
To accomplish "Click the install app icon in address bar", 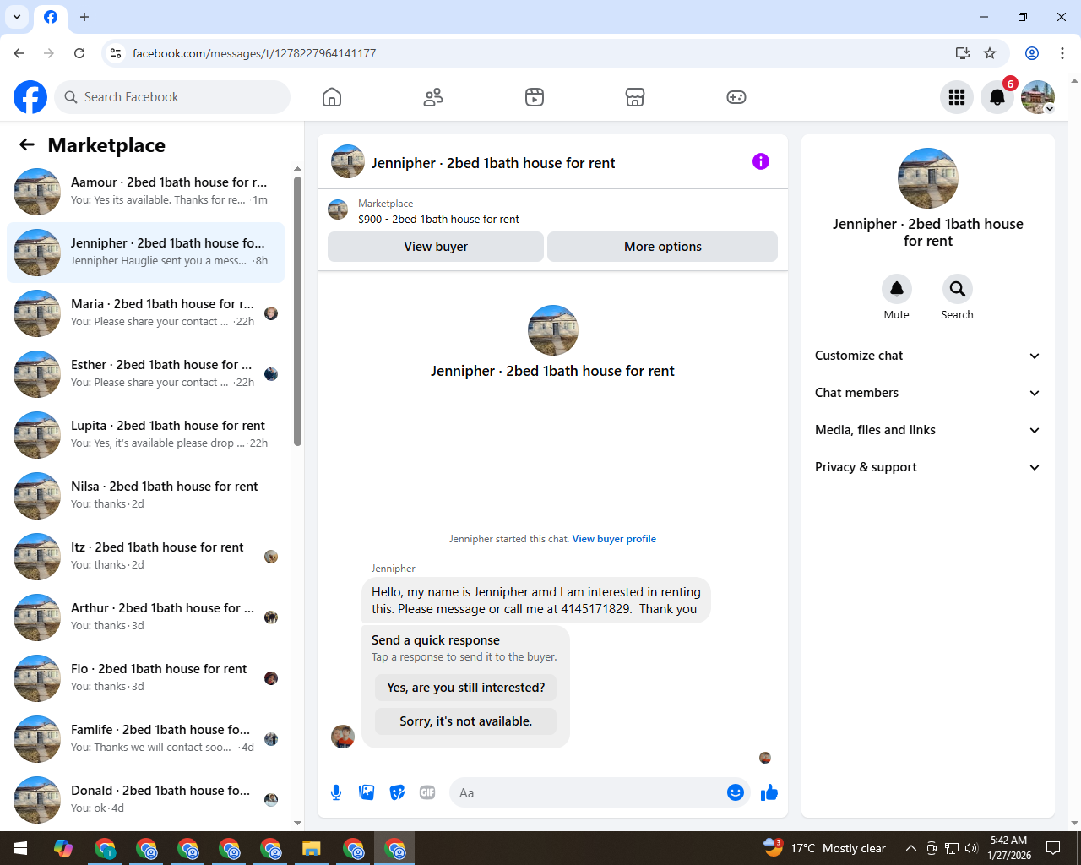I will click(x=963, y=53).
